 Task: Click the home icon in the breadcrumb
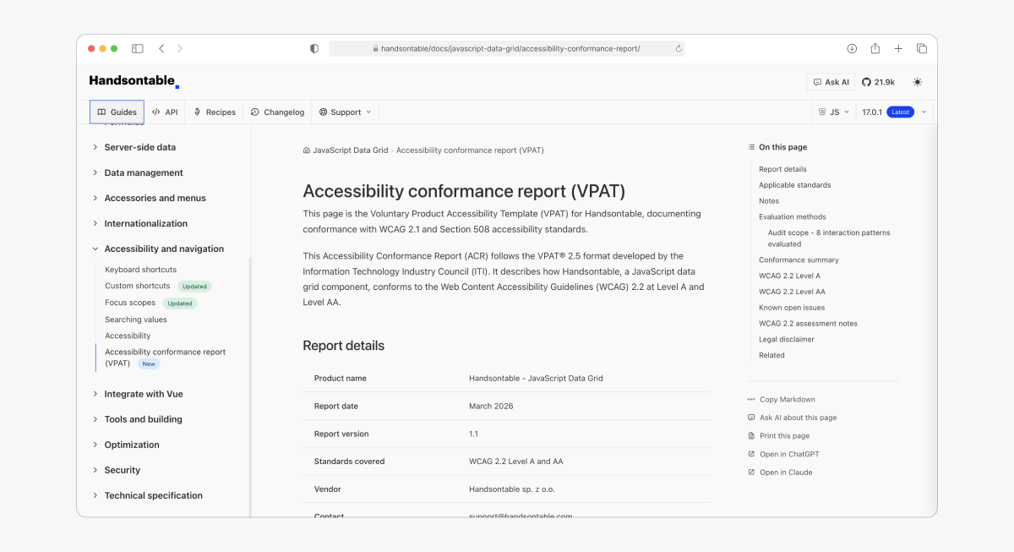click(x=306, y=150)
